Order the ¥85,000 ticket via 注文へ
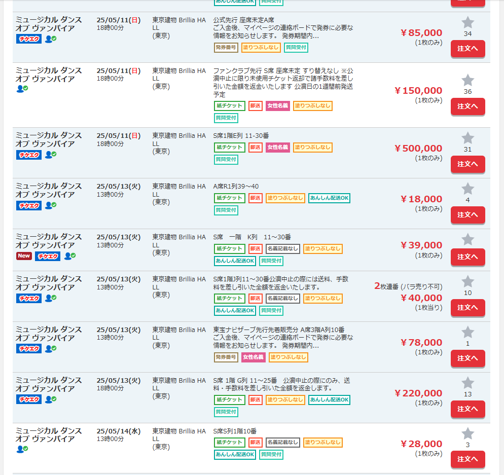The image size is (504, 475). coord(467,49)
